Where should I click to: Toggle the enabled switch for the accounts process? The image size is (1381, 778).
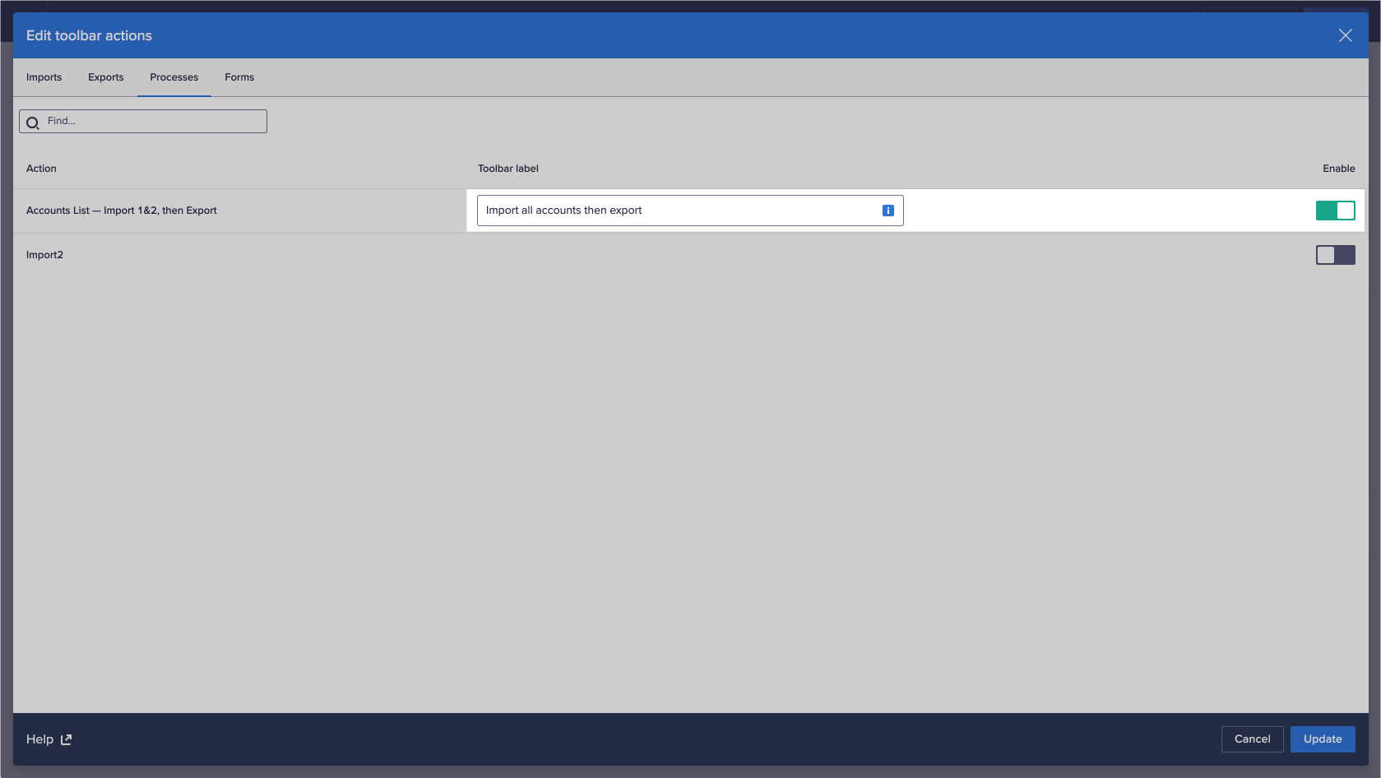pyautogui.click(x=1335, y=211)
